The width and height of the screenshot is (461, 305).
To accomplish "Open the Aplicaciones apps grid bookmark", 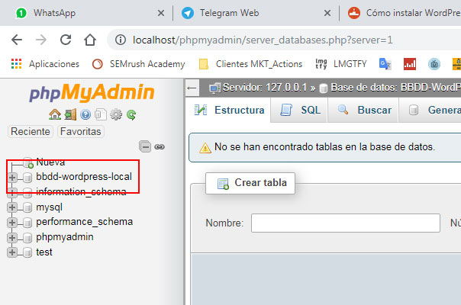I will 45,64.
